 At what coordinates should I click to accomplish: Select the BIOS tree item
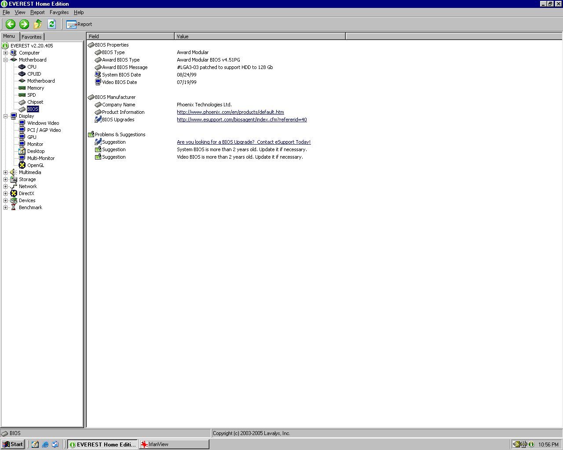click(33, 109)
